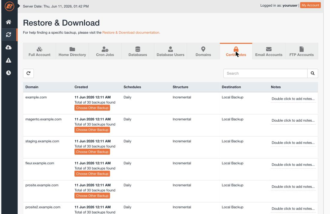The width and height of the screenshot is (330, 214).
Task: Click the youruser username text
Action: coord(290,5)
